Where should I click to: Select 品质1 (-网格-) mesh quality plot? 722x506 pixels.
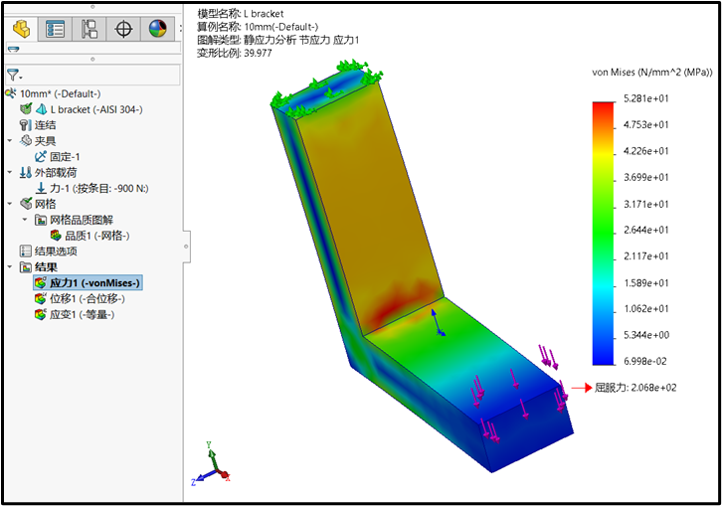point(95,236)
